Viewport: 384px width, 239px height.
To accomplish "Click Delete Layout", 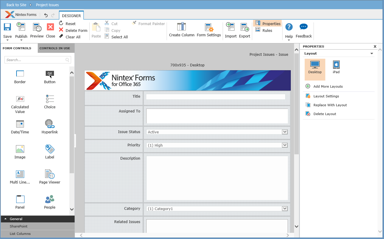I will tap(321, 114).
